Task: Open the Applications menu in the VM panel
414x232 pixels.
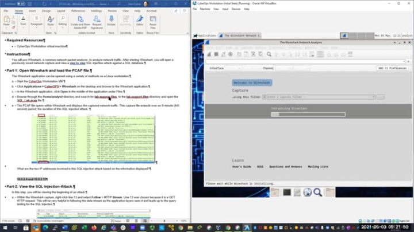Action: pyautogui.click(x=205, y=36)
